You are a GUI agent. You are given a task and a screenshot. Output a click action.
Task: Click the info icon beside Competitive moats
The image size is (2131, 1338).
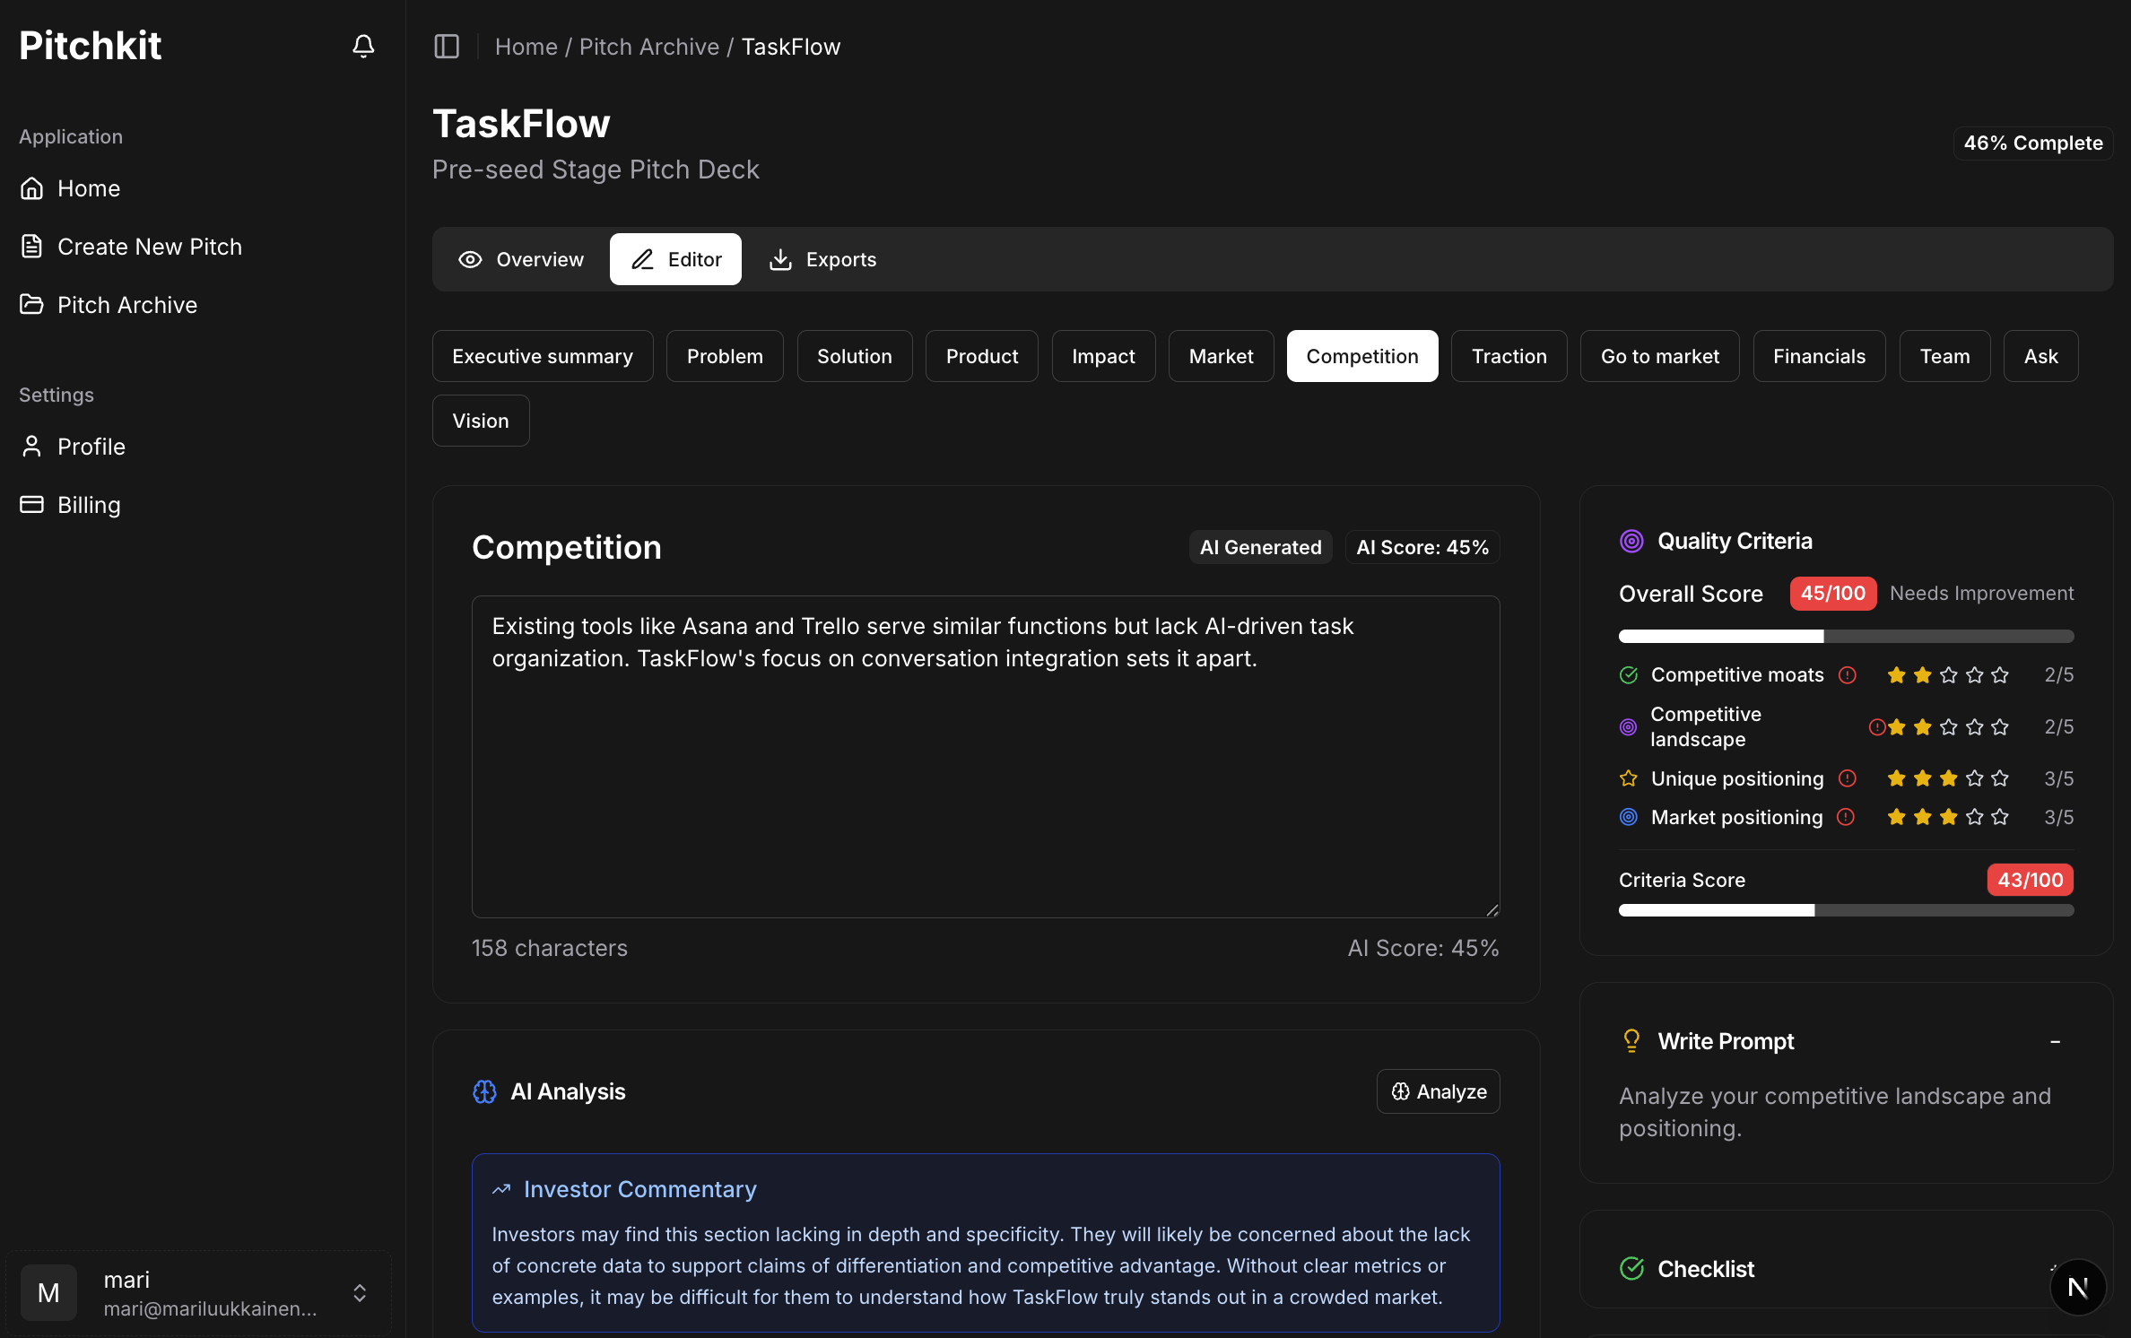(x=1847, y=675)
